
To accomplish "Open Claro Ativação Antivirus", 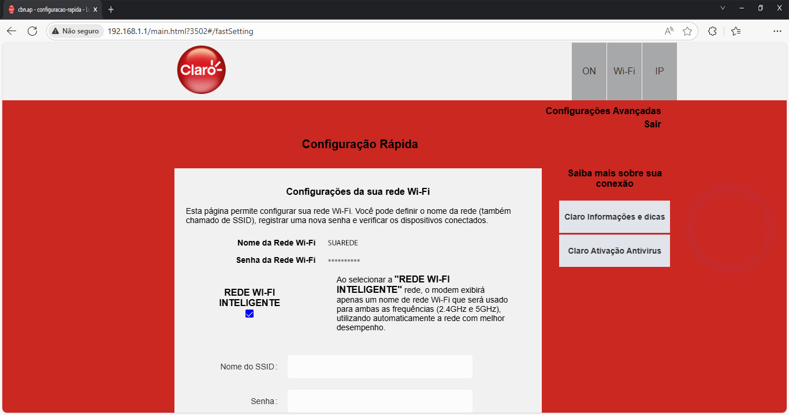I will coord(615,251).
